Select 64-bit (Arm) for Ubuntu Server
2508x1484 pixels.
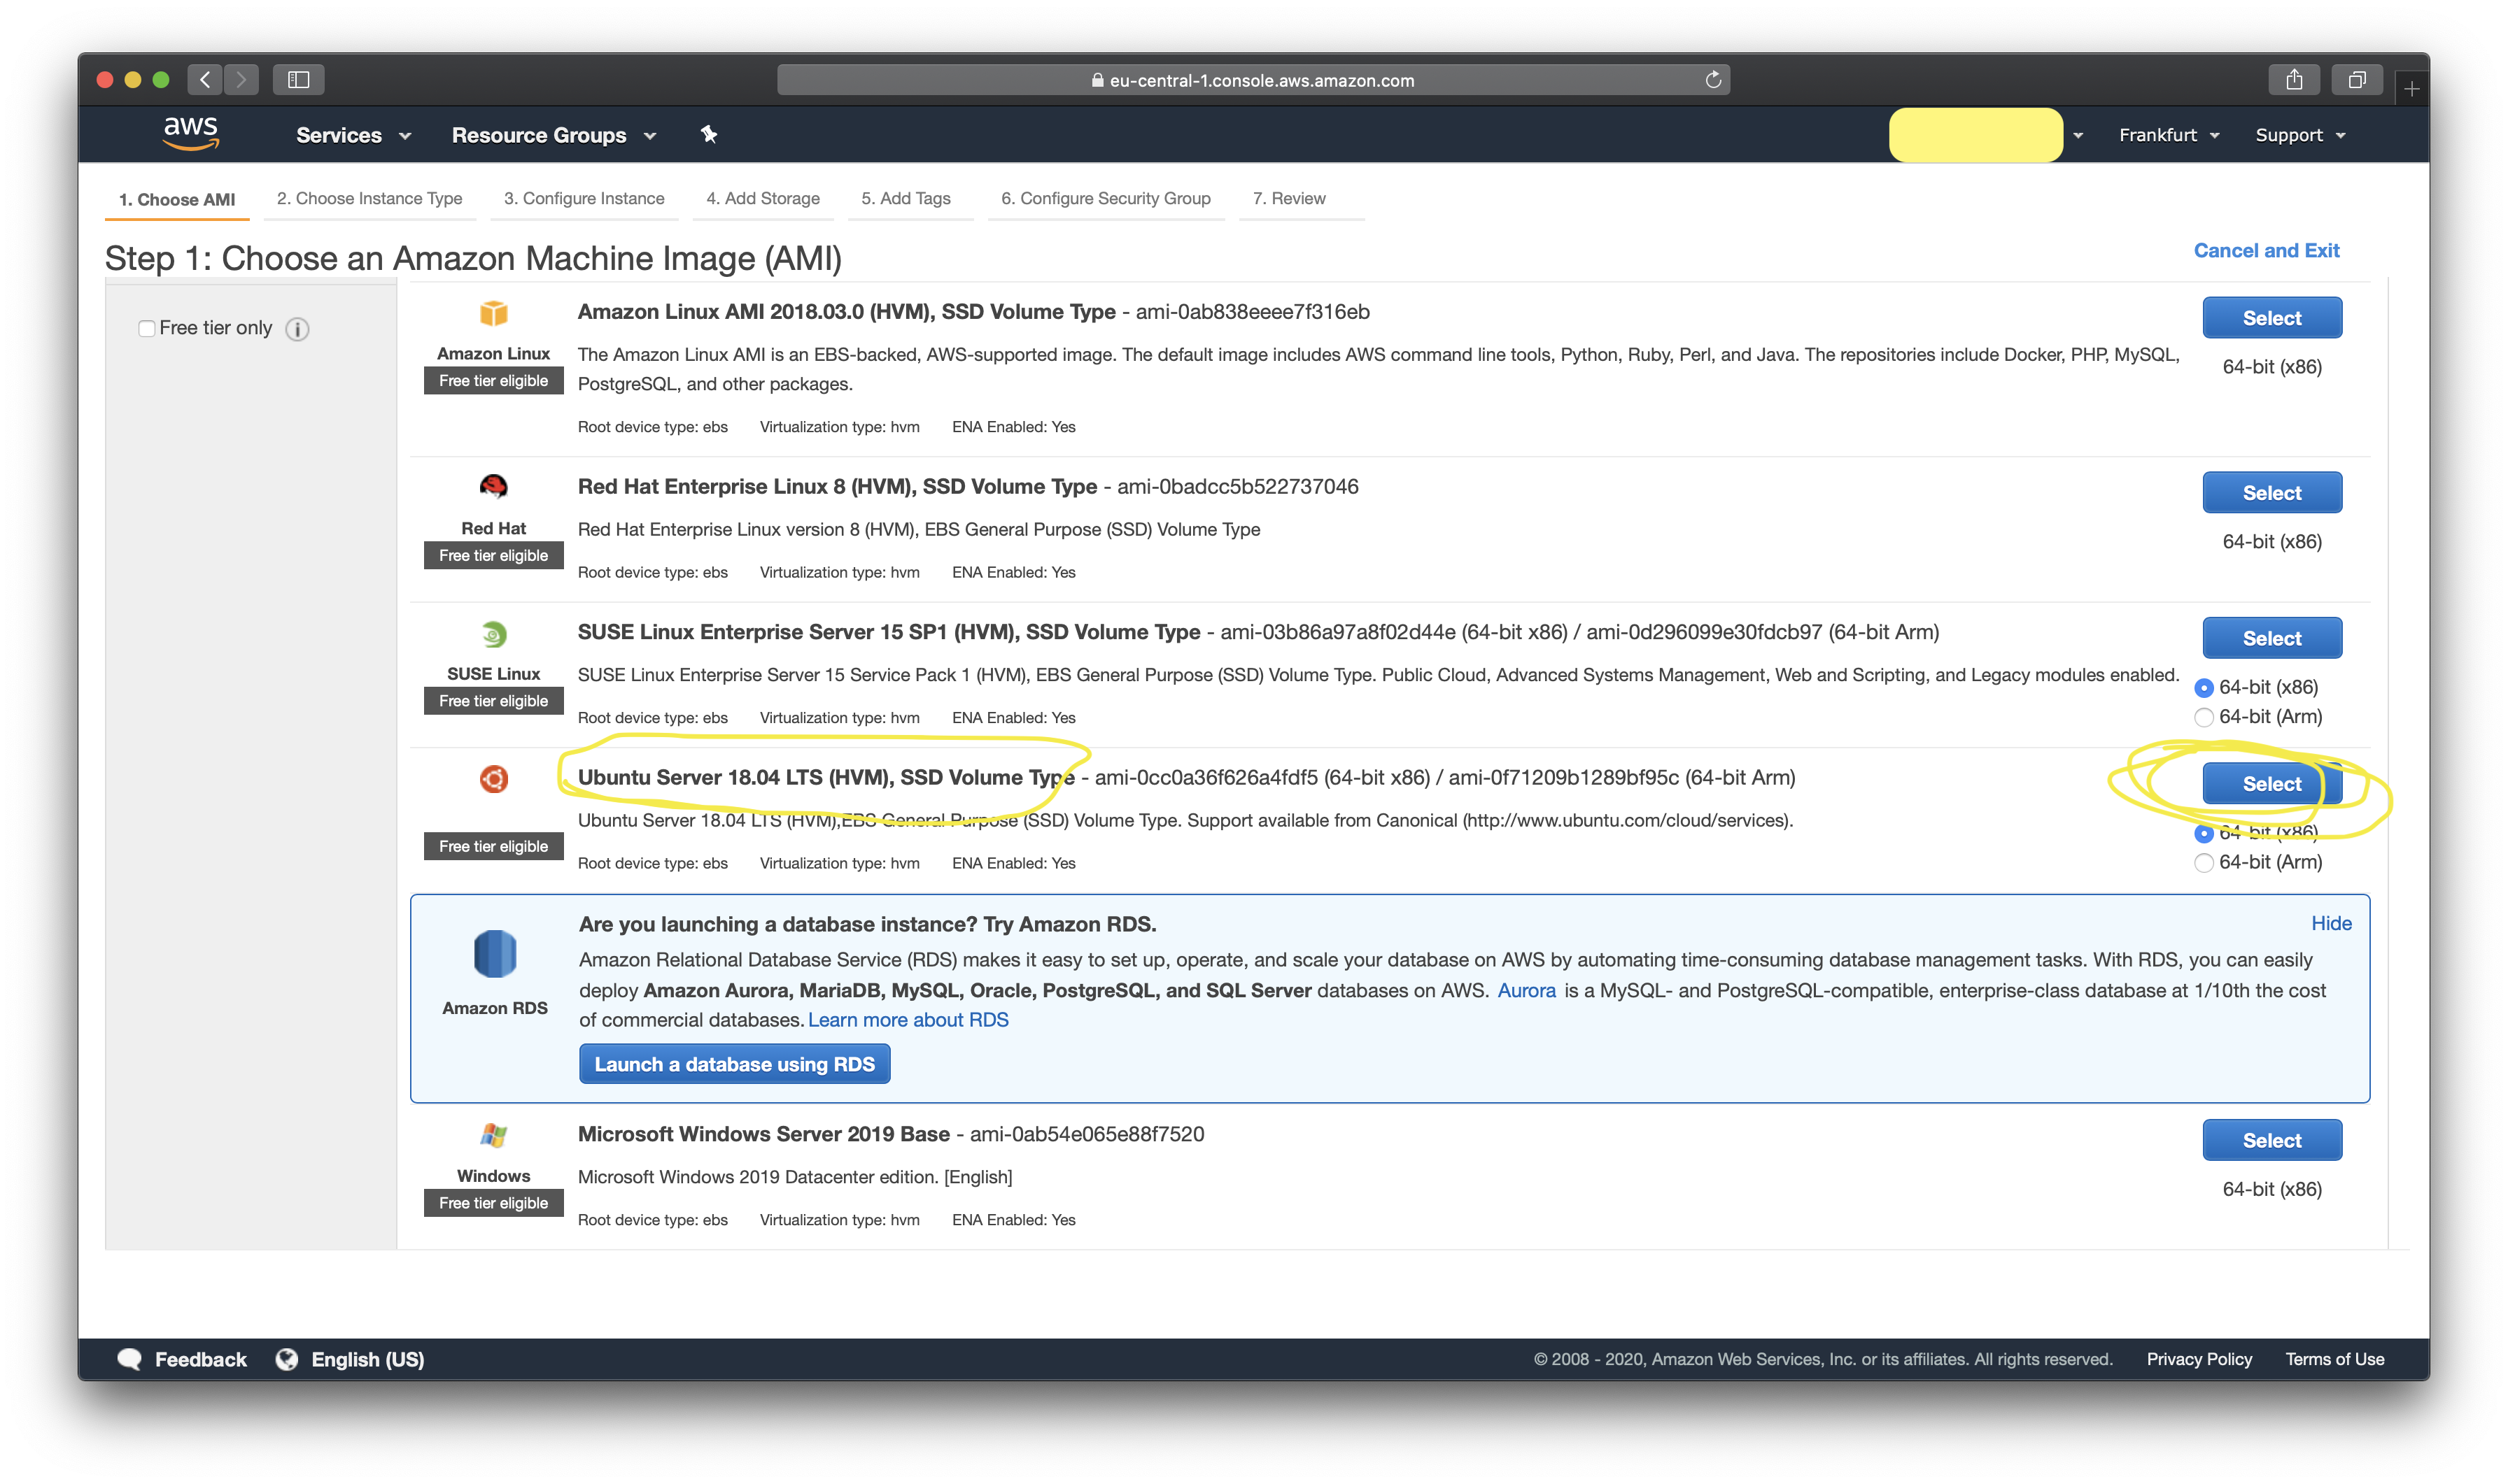point(2203,862)
